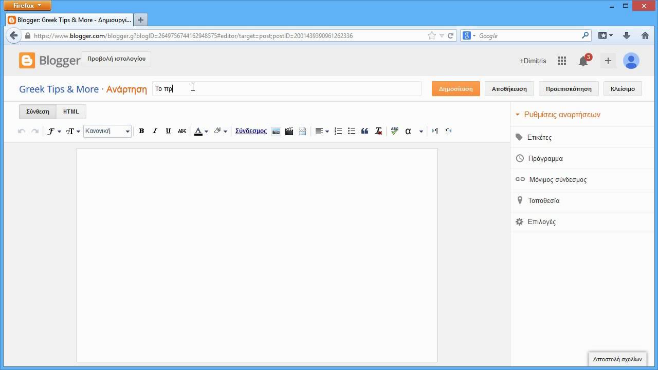Go to browser home page
This screenshot has width=658, height=370.
(645, 36)
